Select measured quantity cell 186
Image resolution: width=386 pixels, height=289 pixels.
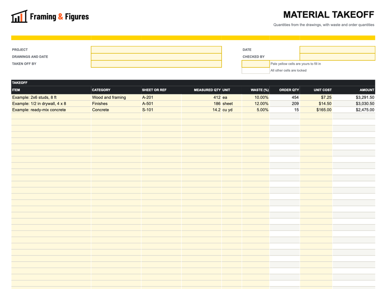(201, 104)
